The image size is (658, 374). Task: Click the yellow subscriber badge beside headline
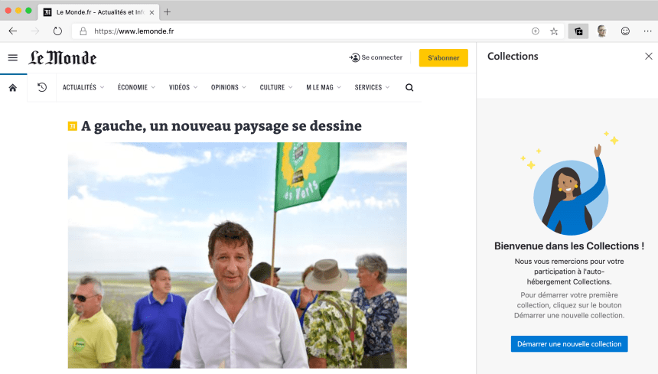click(x=73, y=125)
